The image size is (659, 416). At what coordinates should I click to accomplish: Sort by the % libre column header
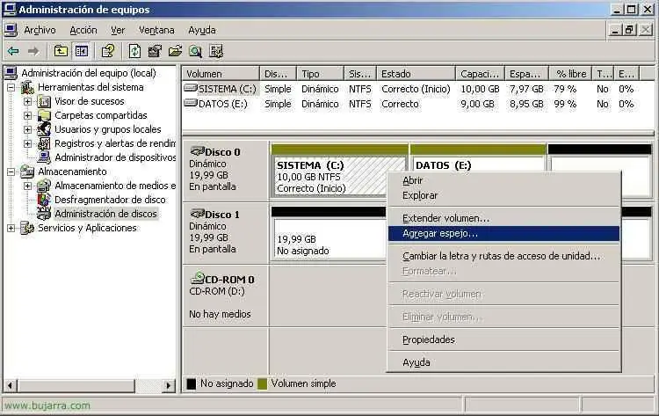coord(571,74)
